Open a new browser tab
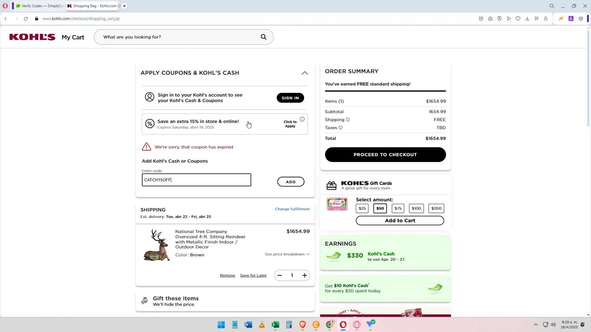Screen dimensions: 591x332 [x=125, y=6]
